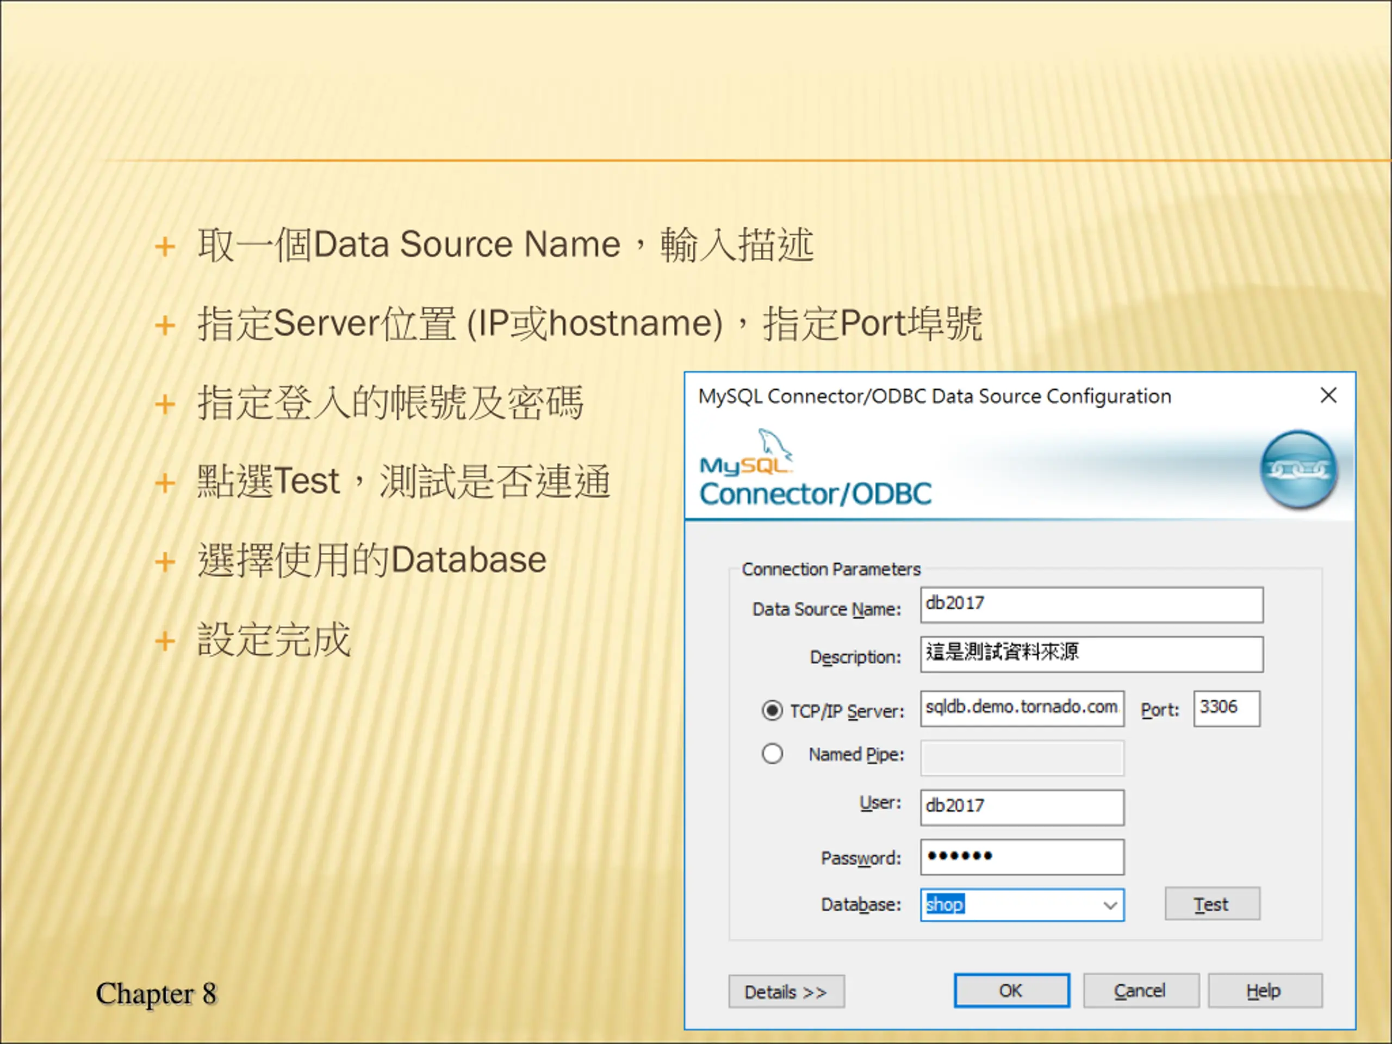The image size is (1392, 1044).
Task: Expand the Details >> section
Action: click(786, 992)
